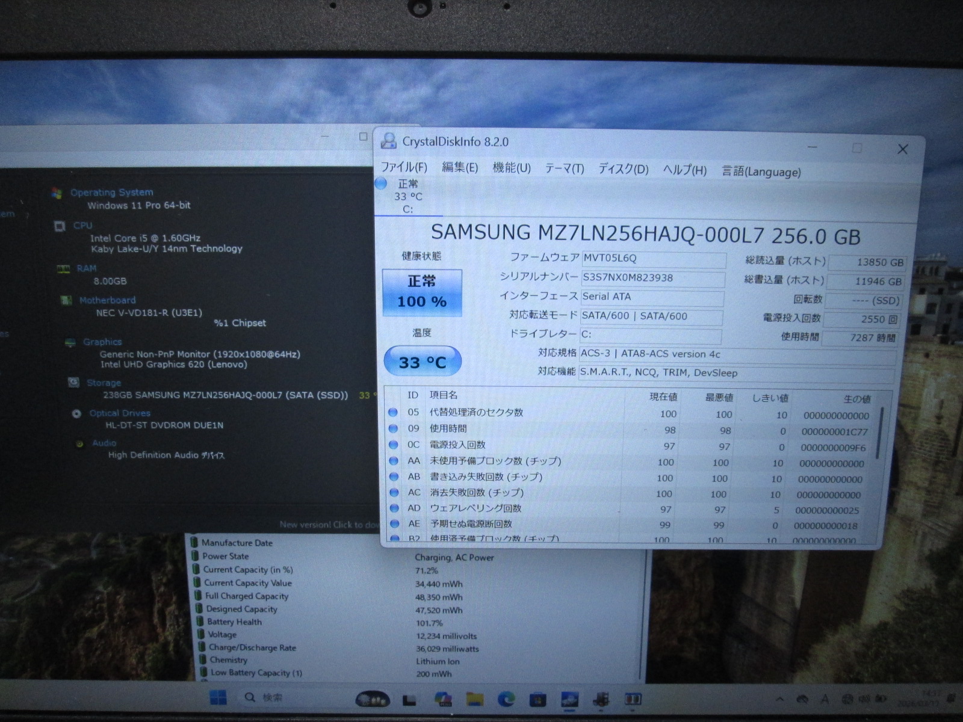
Task: Click the Graphics monitor icon
Action: pyautogui.click(x=70, y=342)
